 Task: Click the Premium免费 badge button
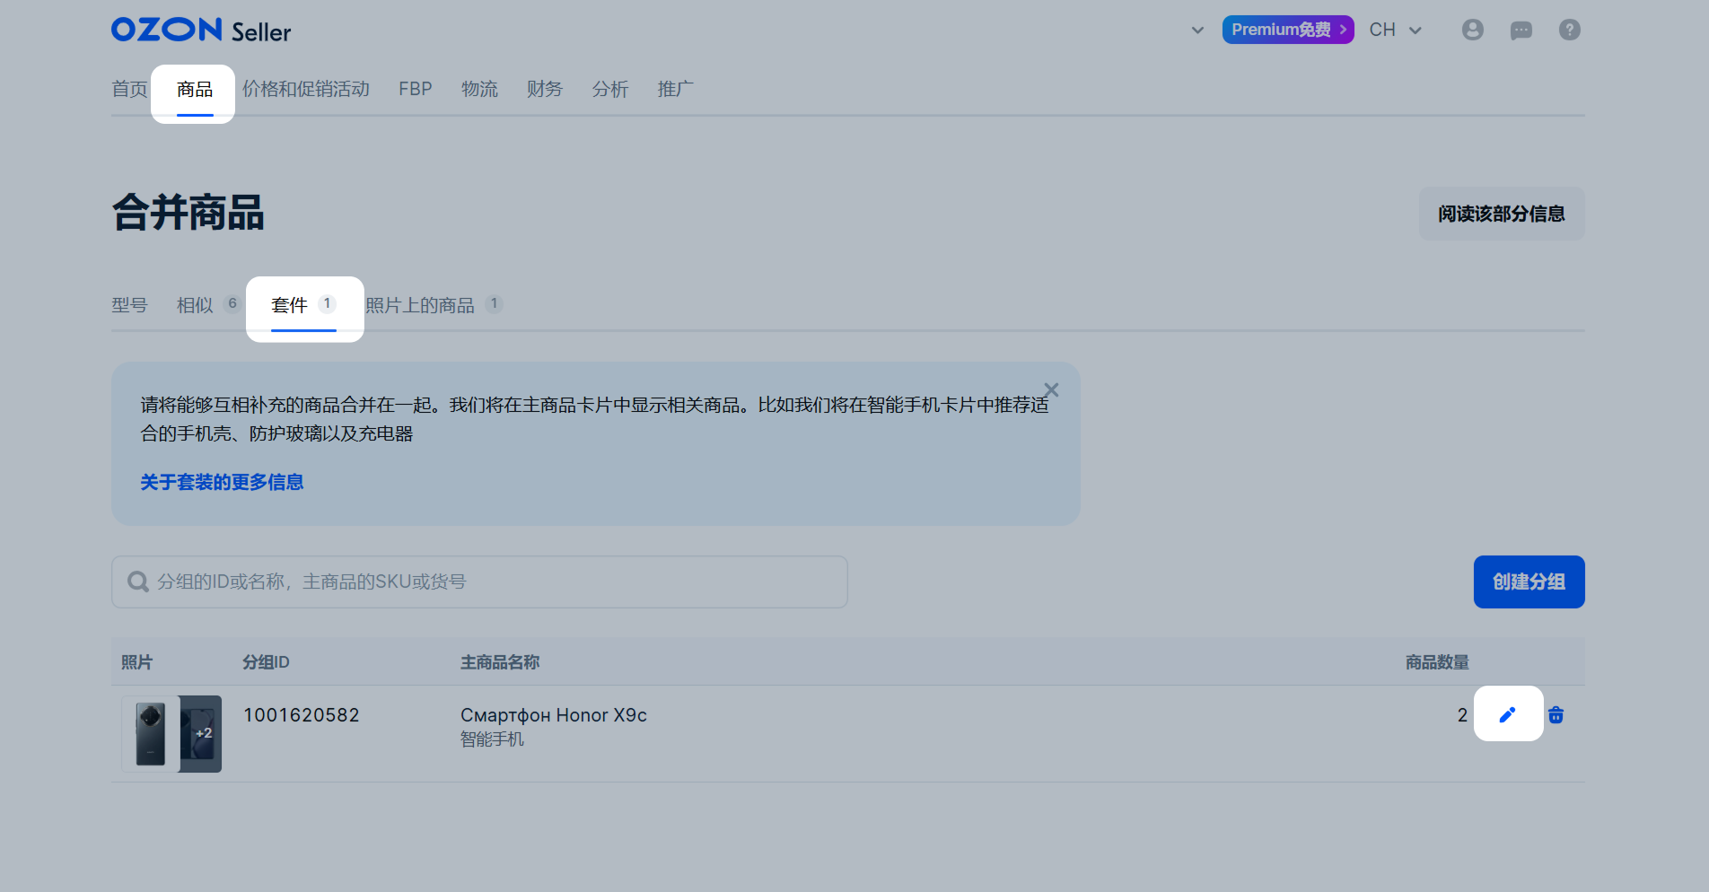point(1288,30)
